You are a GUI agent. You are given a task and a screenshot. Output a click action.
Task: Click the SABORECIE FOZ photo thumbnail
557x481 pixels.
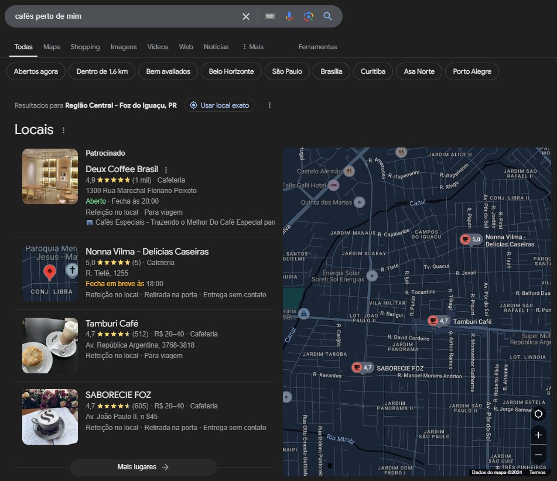[x=50, y=417]
